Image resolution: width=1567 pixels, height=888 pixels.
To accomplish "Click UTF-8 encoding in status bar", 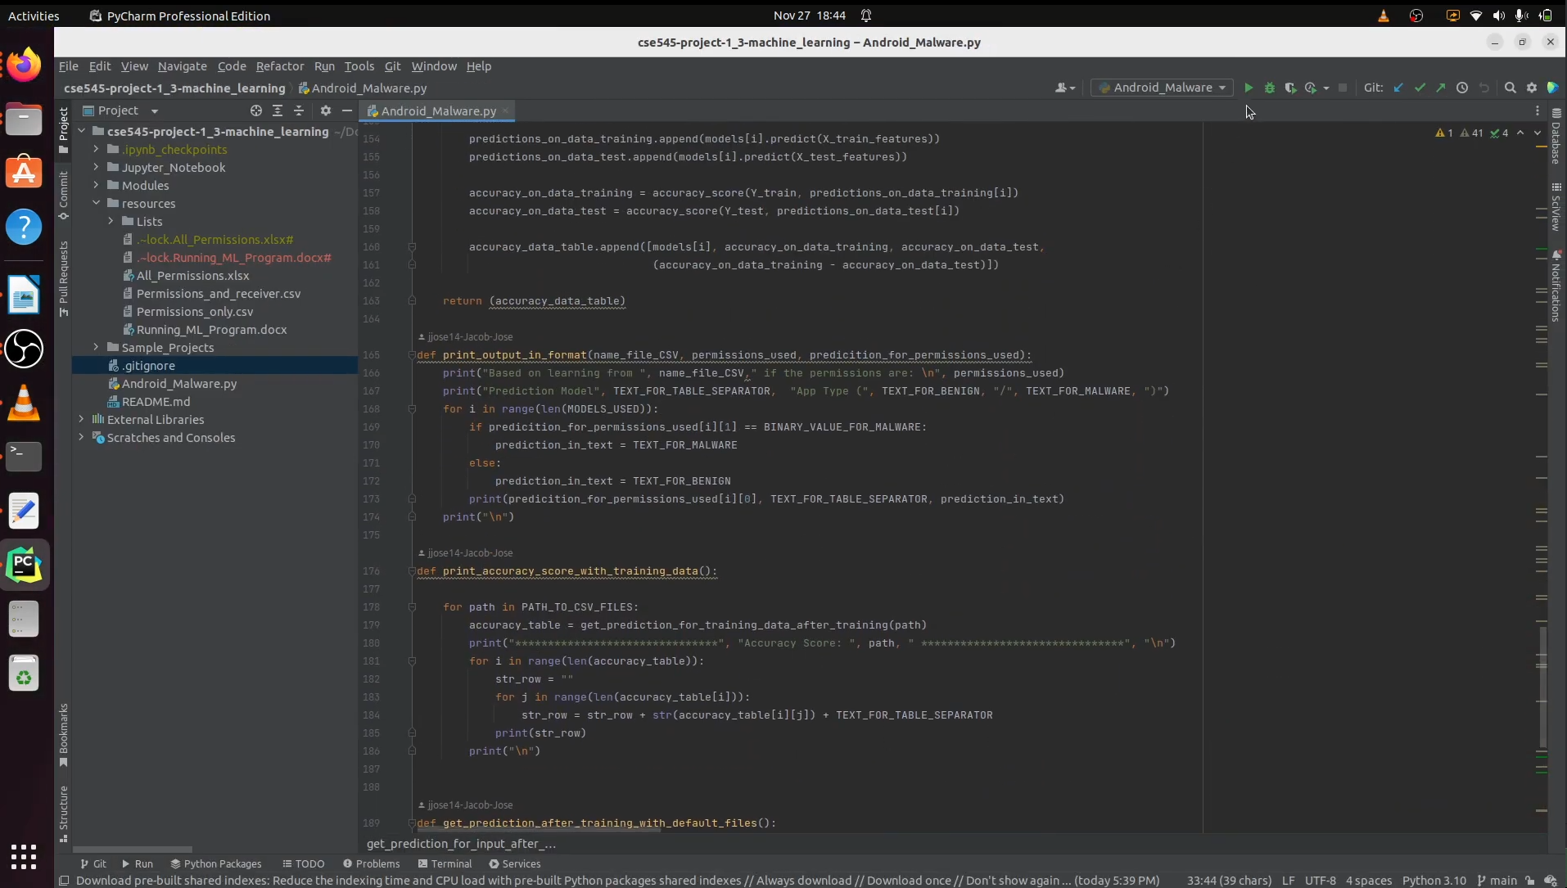I will click(x=1320, y=881).
